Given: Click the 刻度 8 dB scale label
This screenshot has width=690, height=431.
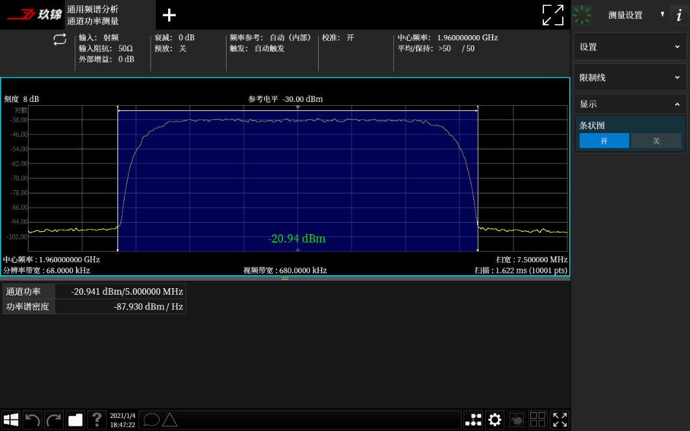Looking at the screenshot, I should (x=21, y=99).
